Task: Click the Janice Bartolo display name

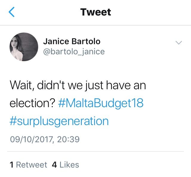Action: tap(72, 41)
